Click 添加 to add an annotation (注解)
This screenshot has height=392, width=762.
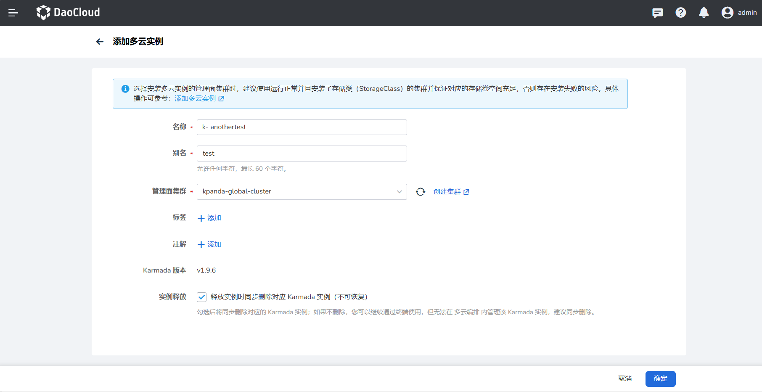point(209,244)
